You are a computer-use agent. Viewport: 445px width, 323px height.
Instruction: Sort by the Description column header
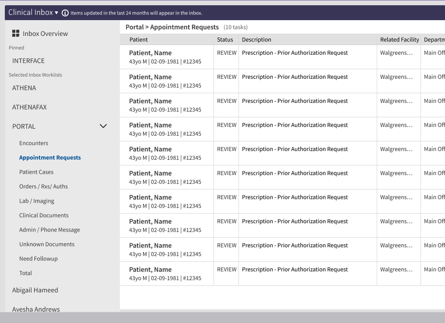256,40
